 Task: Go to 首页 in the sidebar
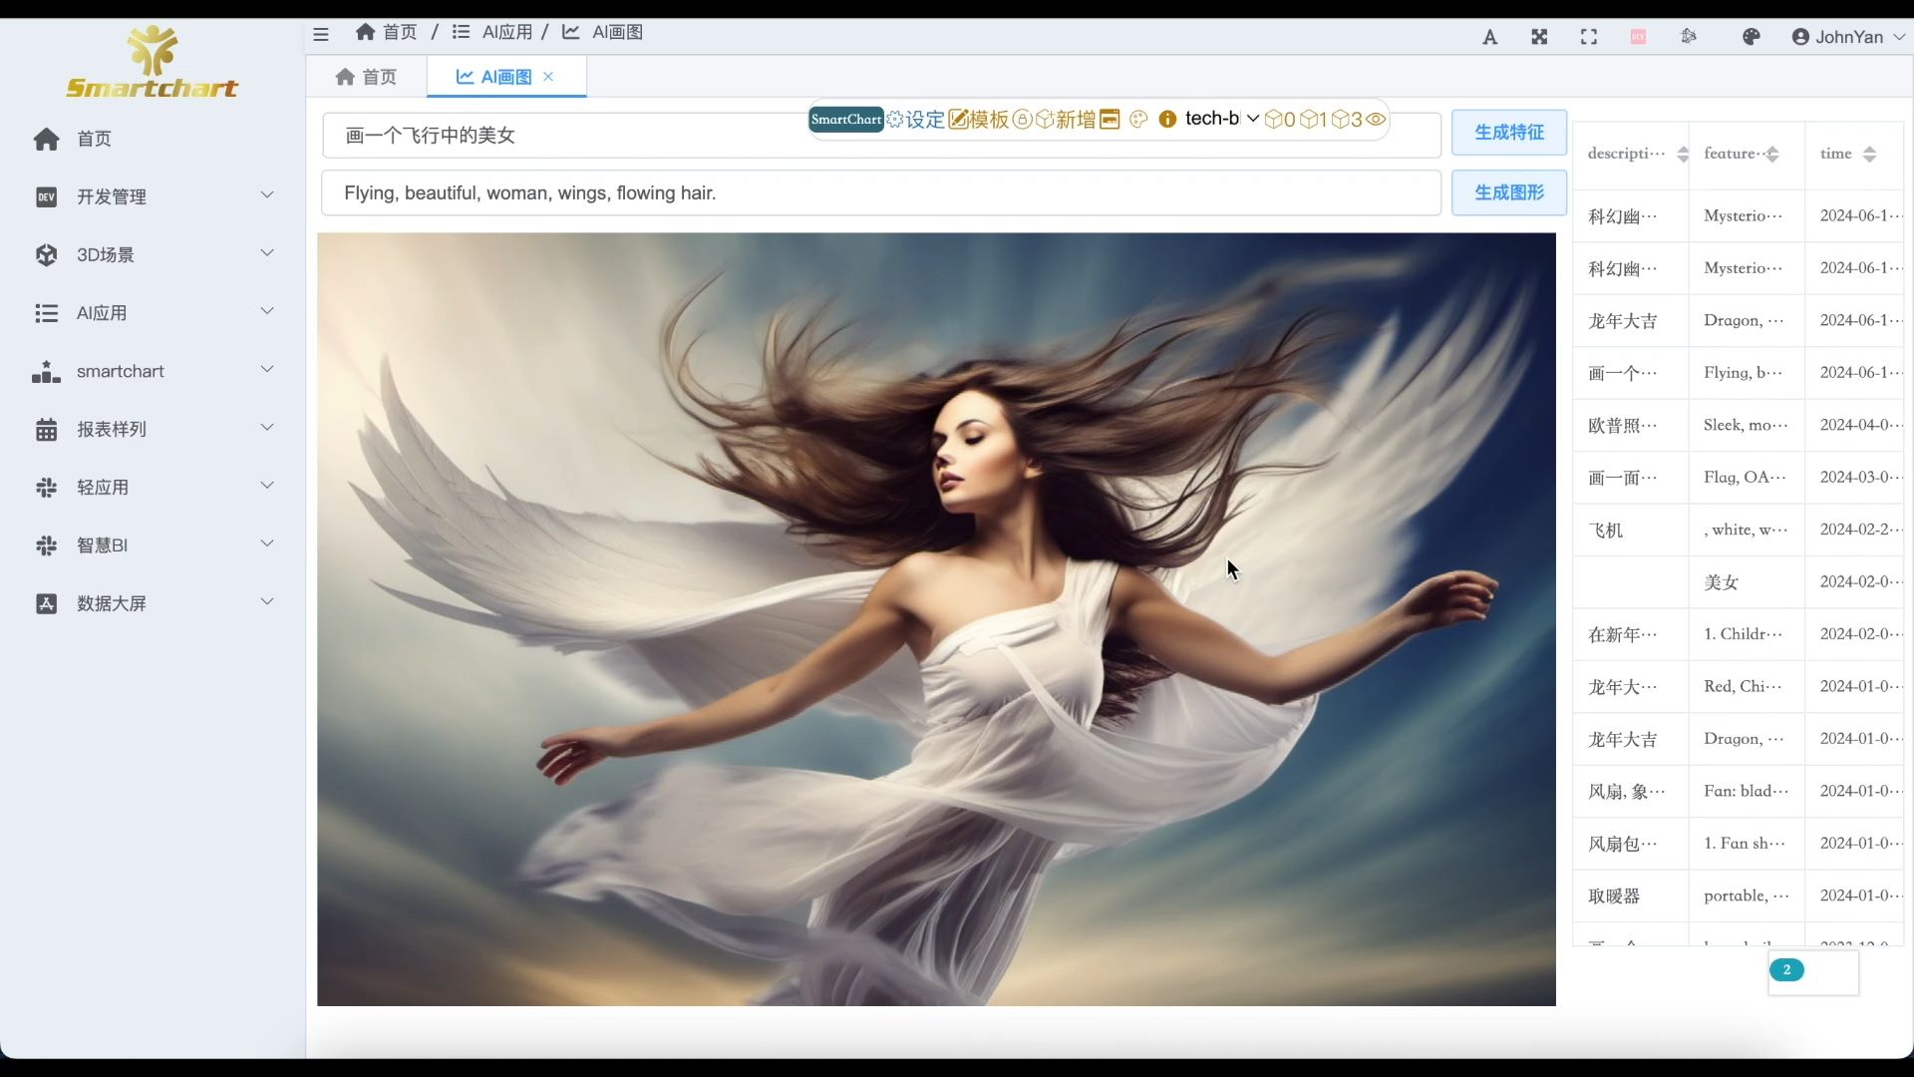click(154, 139)
